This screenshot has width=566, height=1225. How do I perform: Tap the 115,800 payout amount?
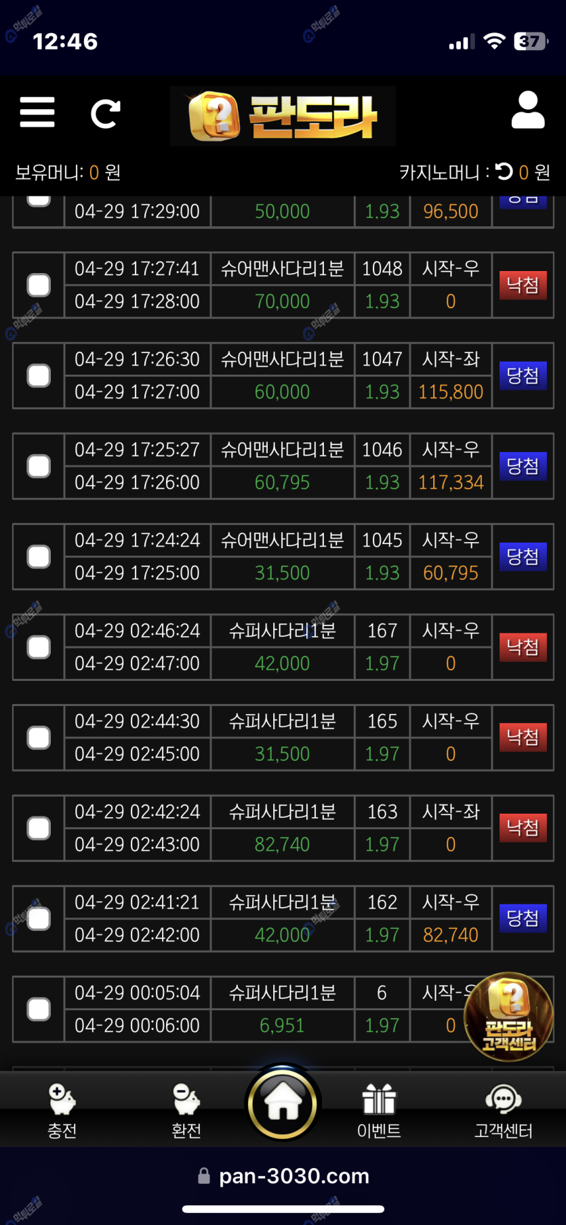(451, 392)
